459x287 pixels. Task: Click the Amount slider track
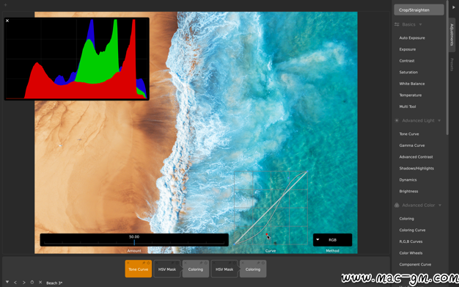[134, 242]
